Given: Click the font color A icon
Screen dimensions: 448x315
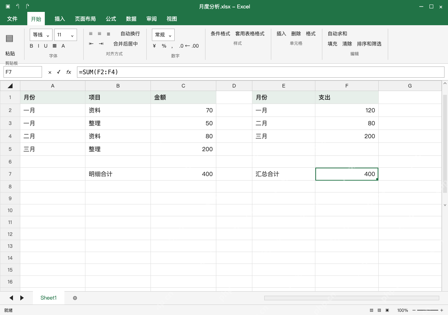Looking at the screenshot, I should [63, 46].
